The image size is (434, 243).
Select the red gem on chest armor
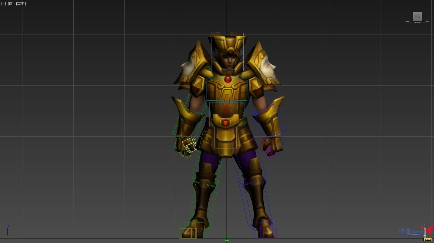click(228, 79)
